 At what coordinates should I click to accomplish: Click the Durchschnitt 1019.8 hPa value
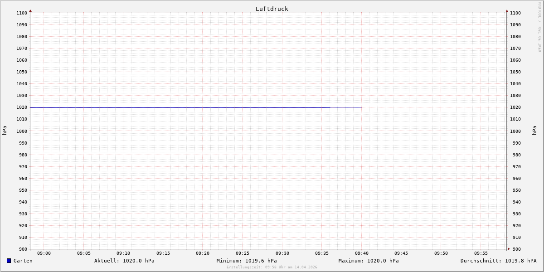[x=498, y=261]
